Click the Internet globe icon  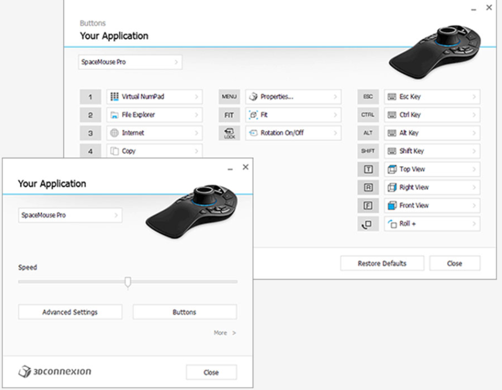point(114,133)
